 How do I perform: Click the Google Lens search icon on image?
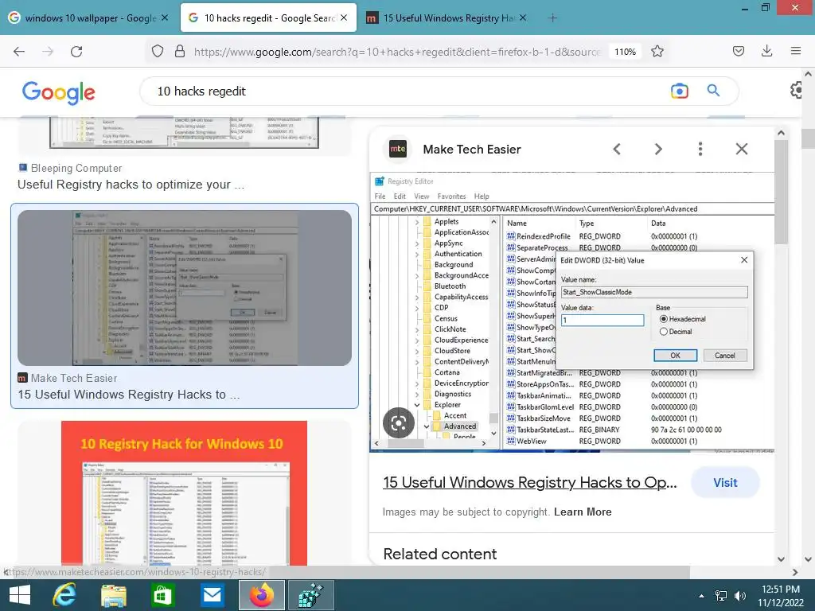click(x=399, y=423)
